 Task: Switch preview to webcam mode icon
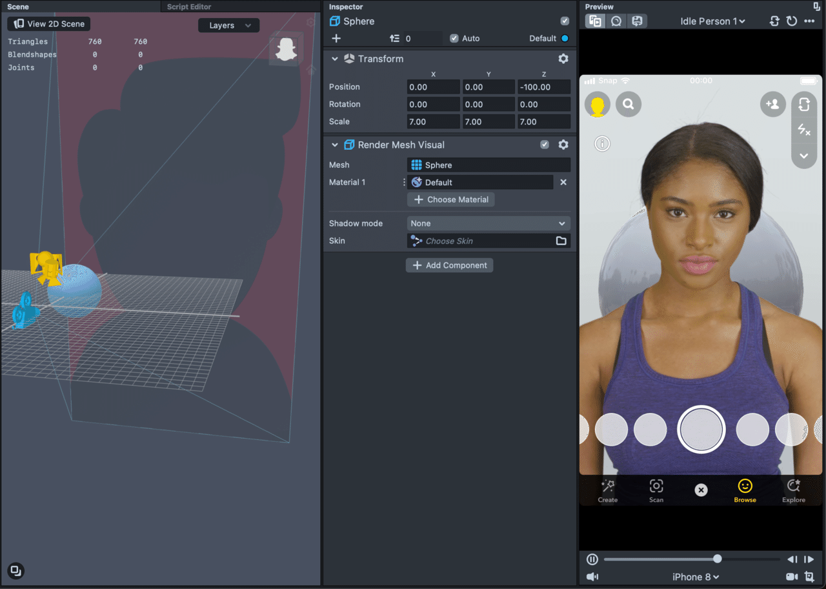pyautogui.click(x=616, y=21)
